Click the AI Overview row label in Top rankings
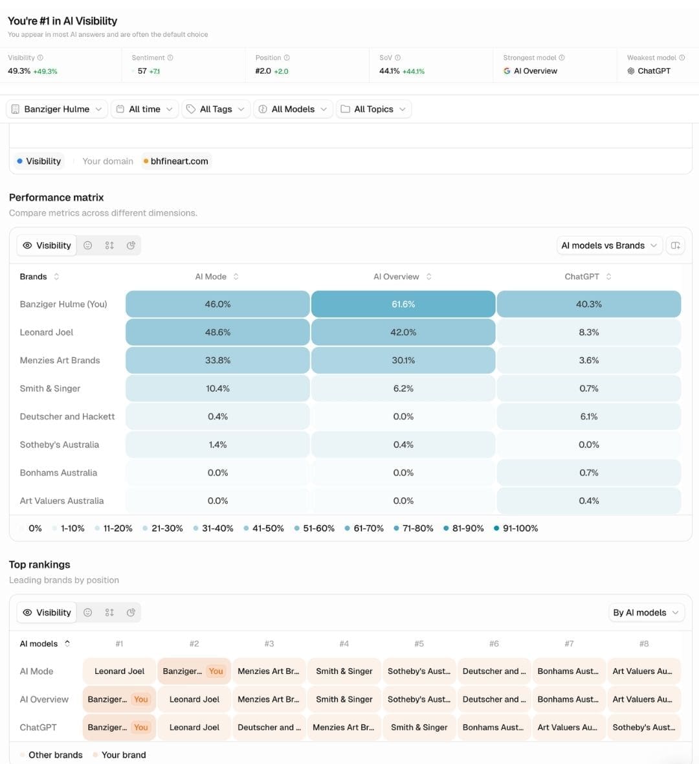Image resolution: width=699 pixels, height=764 pixels. coord(44,699)
